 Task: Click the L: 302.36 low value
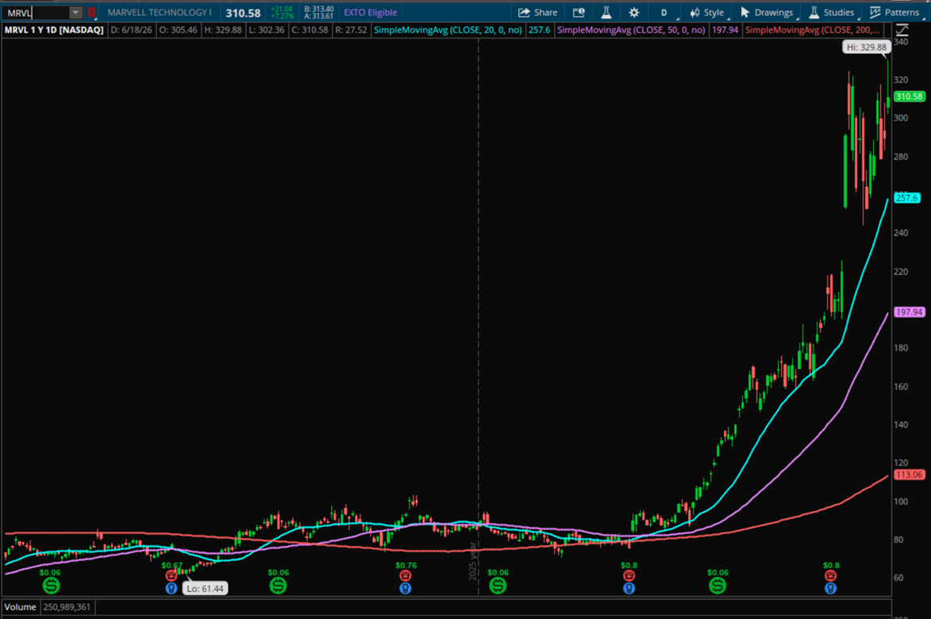(x=267, y=29)
